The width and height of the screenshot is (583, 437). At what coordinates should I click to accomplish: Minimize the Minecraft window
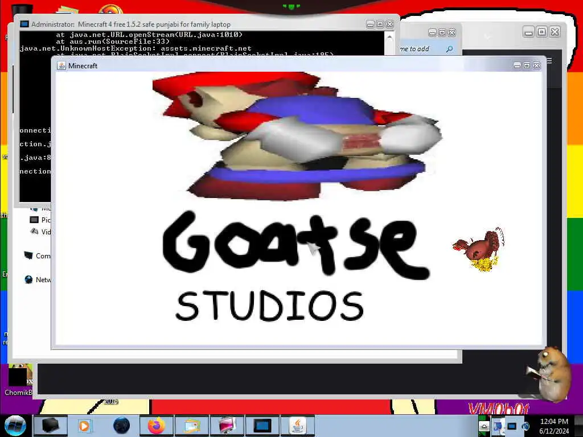coord(517,65)
